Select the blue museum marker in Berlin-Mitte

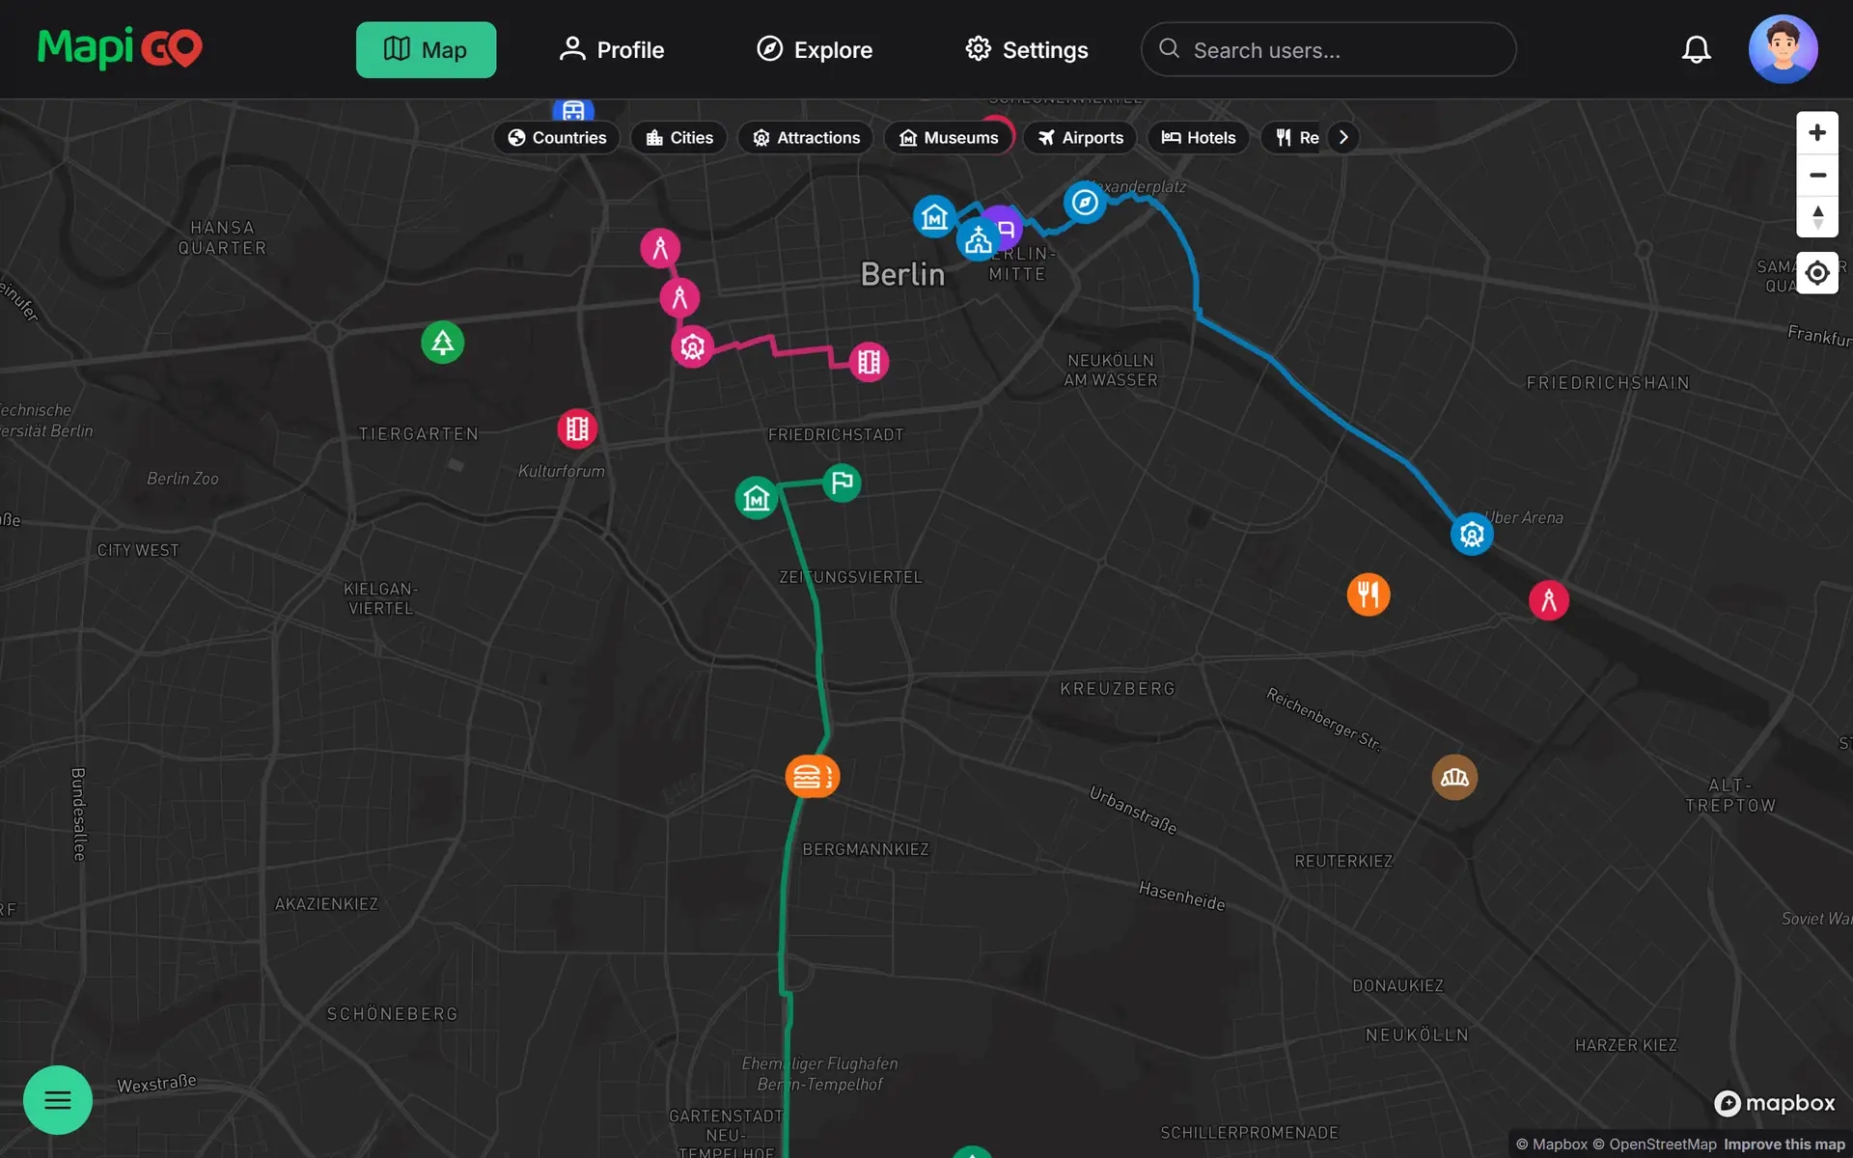[x=934, y=217]
